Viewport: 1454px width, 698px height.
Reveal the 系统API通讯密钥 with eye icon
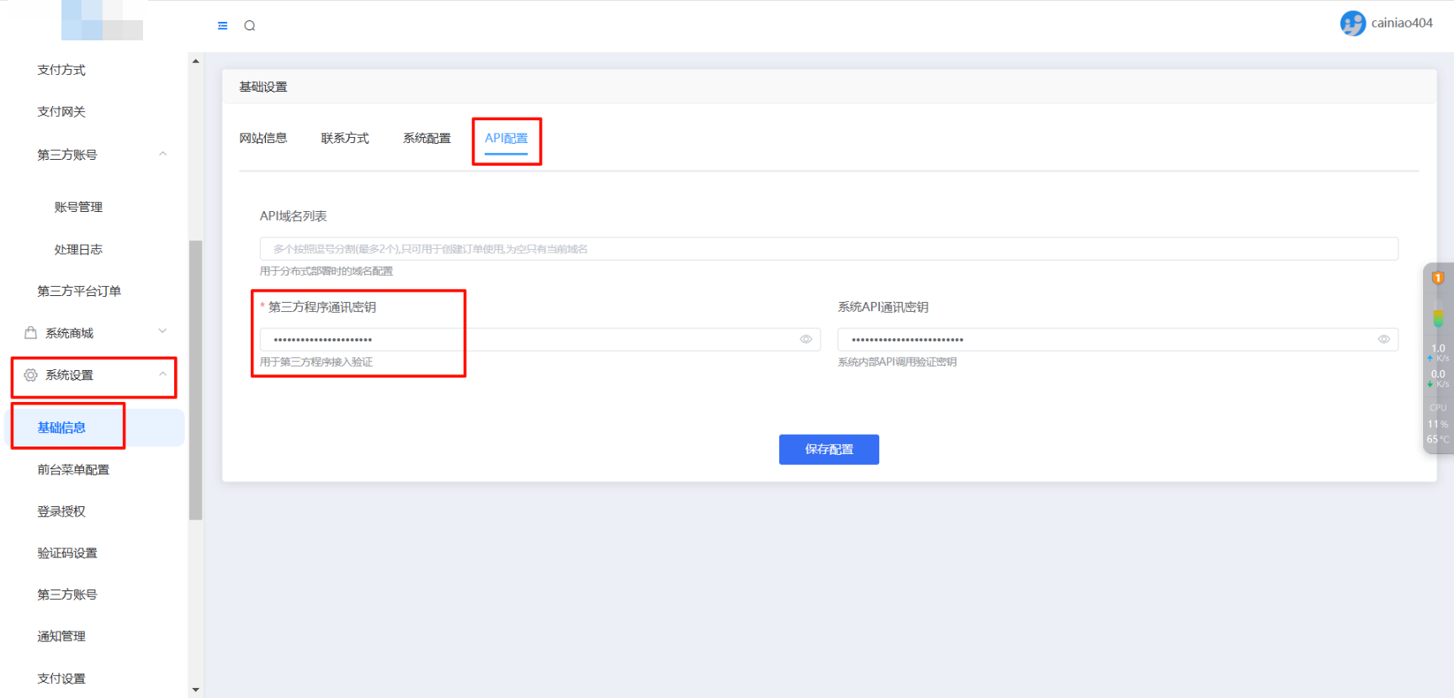click(x=1383, y=340)
